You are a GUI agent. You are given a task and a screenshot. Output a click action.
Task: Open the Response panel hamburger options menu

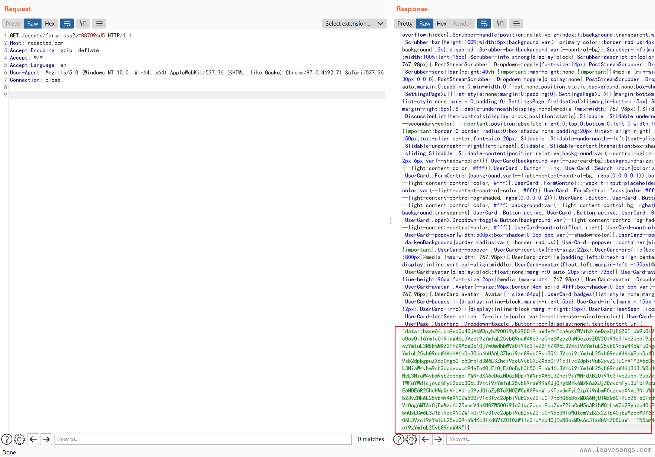tap(516, 24)
